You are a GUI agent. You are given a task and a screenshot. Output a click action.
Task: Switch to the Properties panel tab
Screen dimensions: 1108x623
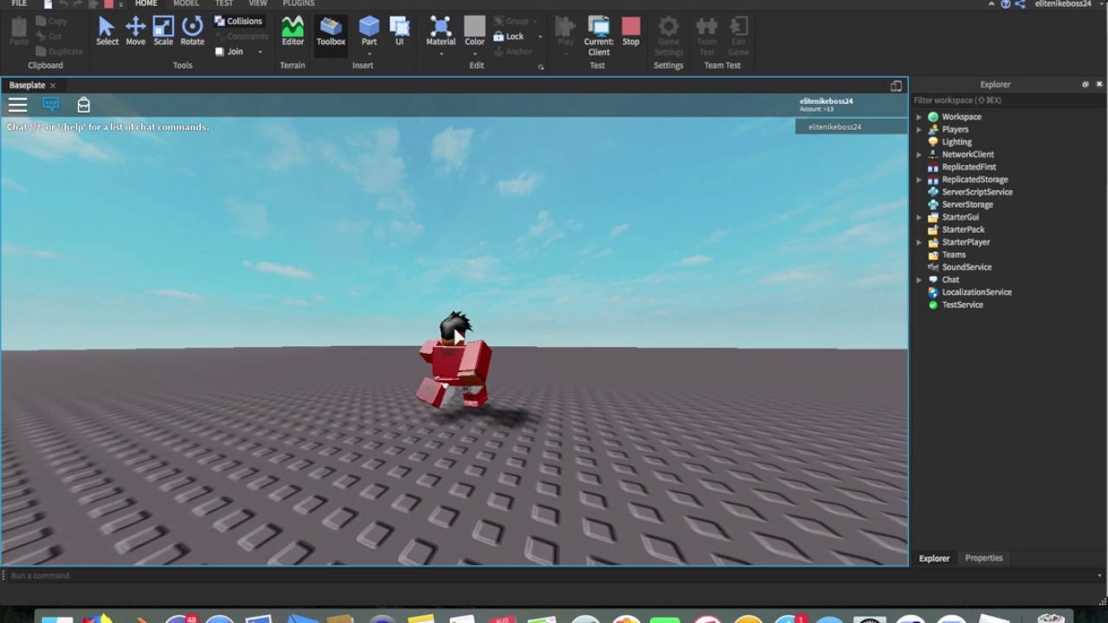[983, 558]
